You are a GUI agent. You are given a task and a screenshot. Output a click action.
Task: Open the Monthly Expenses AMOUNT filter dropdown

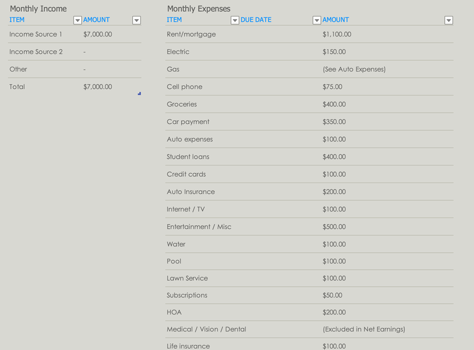449,20
